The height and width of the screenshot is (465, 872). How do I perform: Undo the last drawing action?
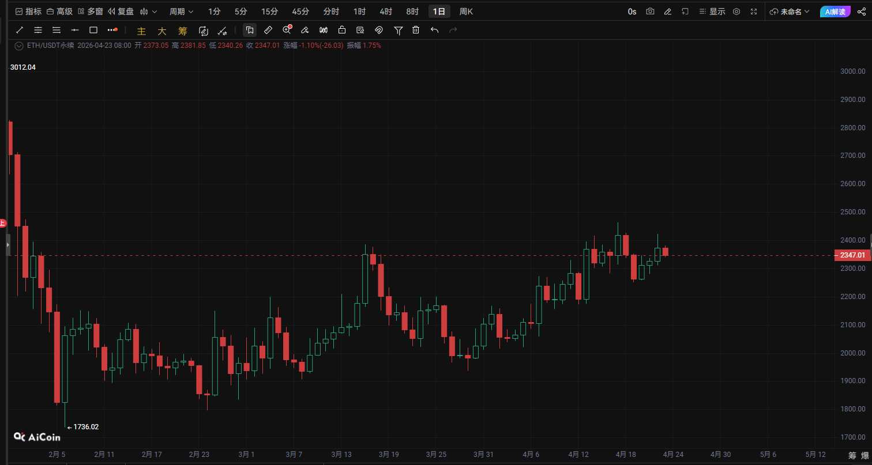click(x=435, y=30)
